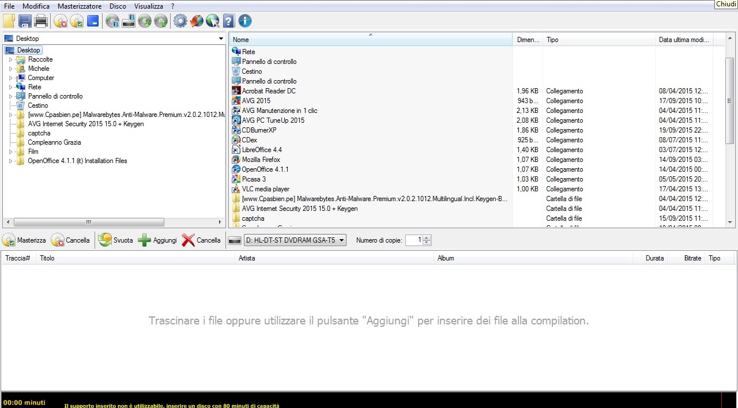This screenshot has height=408, width=738.
Task: Click the Titolo column header
Action: click(135, 258)
